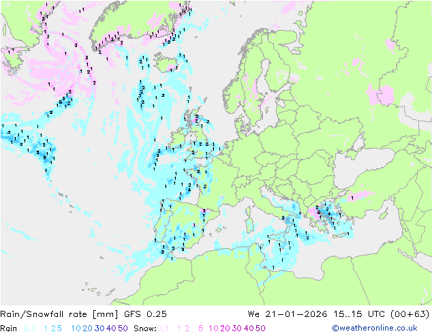432x334 pixels.
Task: Pick the Rain legend 40 value
Action: pos(111,329)
